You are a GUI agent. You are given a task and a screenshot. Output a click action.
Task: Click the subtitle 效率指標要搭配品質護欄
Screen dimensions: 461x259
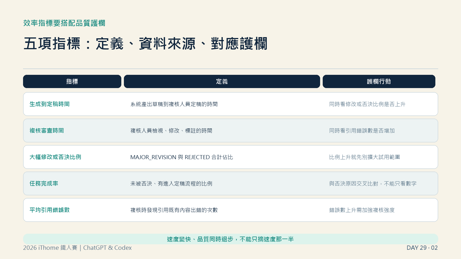coord(64,23)
